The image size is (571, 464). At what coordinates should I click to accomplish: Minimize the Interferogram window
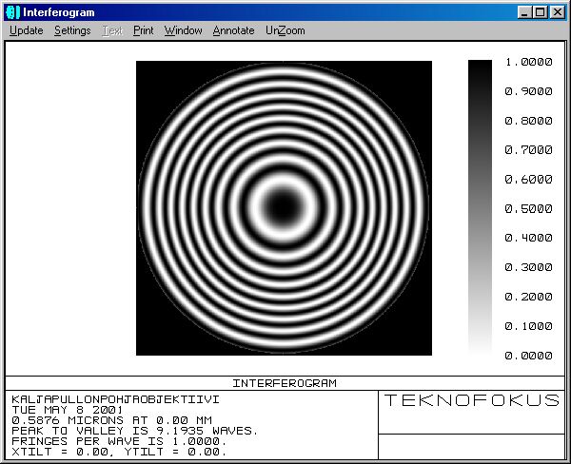524,12
